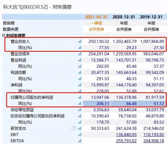Select the operating cost cell 963,046.07
This screenshot has height=144, width=167.
154,54
